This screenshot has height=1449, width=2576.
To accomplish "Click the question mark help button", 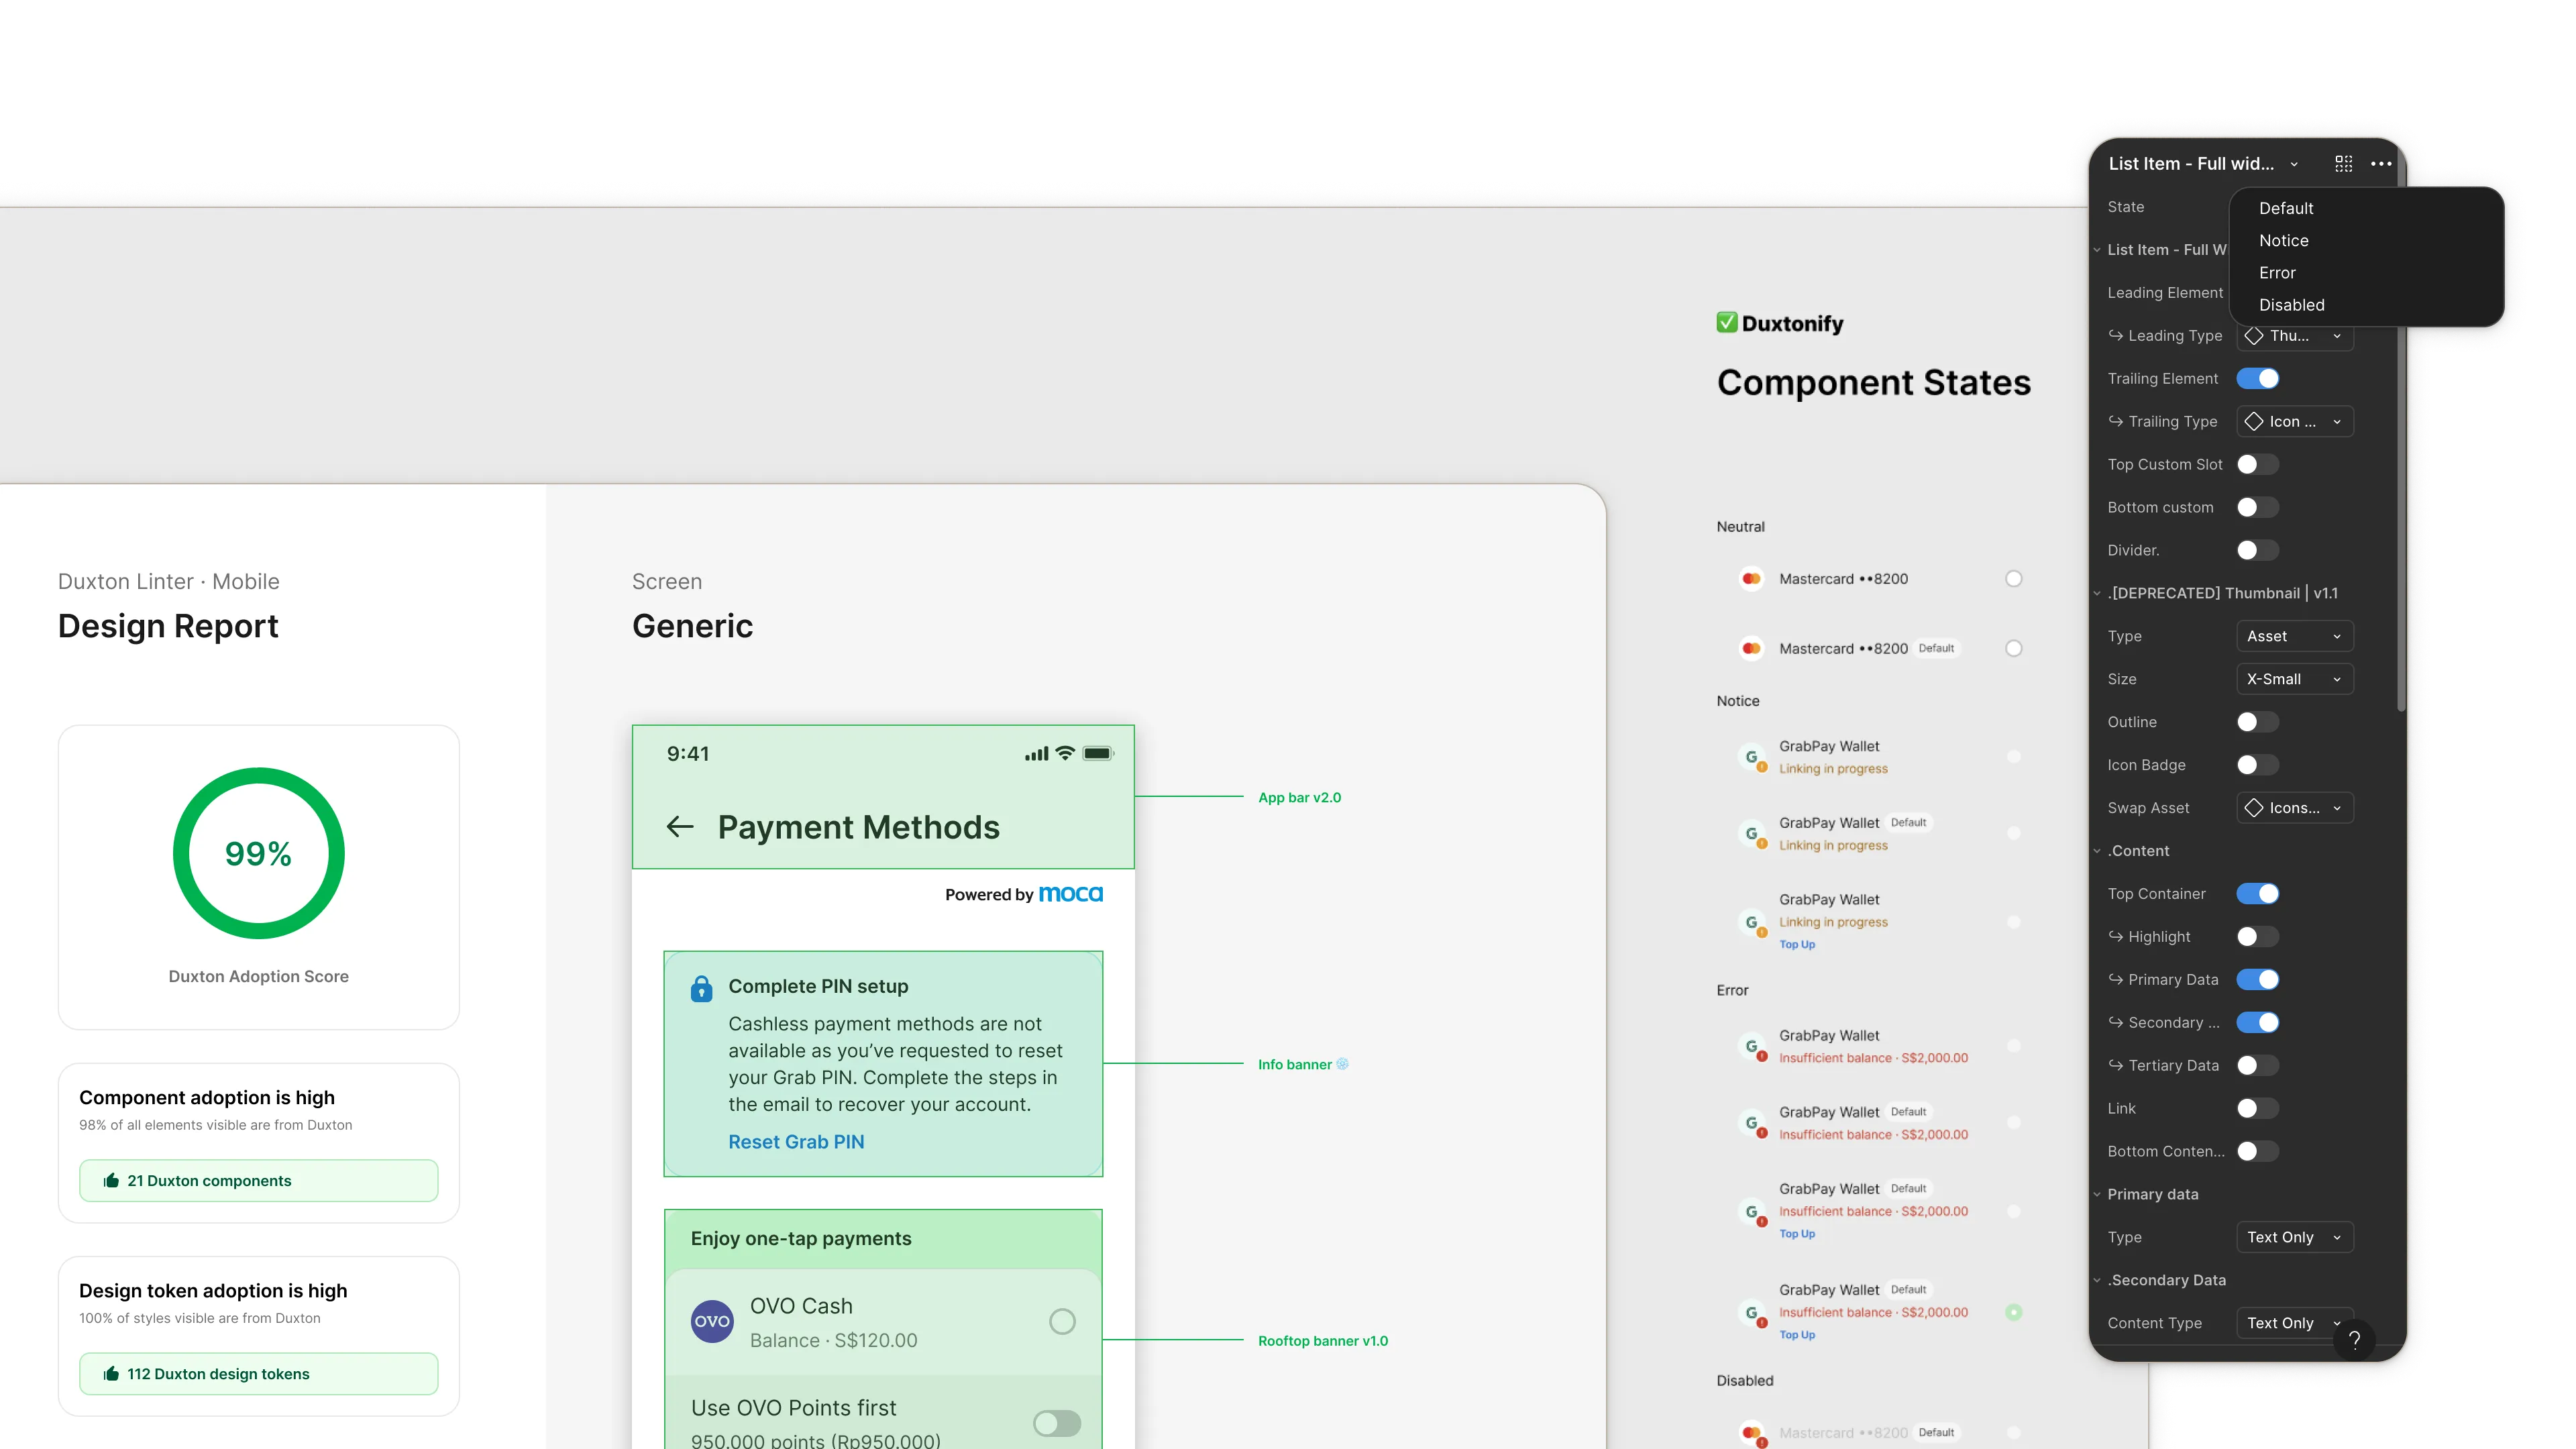I will click(x=2354, y=1340).
